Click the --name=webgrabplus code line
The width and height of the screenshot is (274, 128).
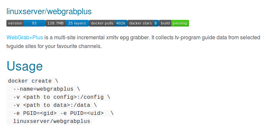click(44, 89)
